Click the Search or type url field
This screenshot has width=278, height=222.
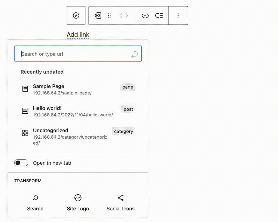pos(78,54)
